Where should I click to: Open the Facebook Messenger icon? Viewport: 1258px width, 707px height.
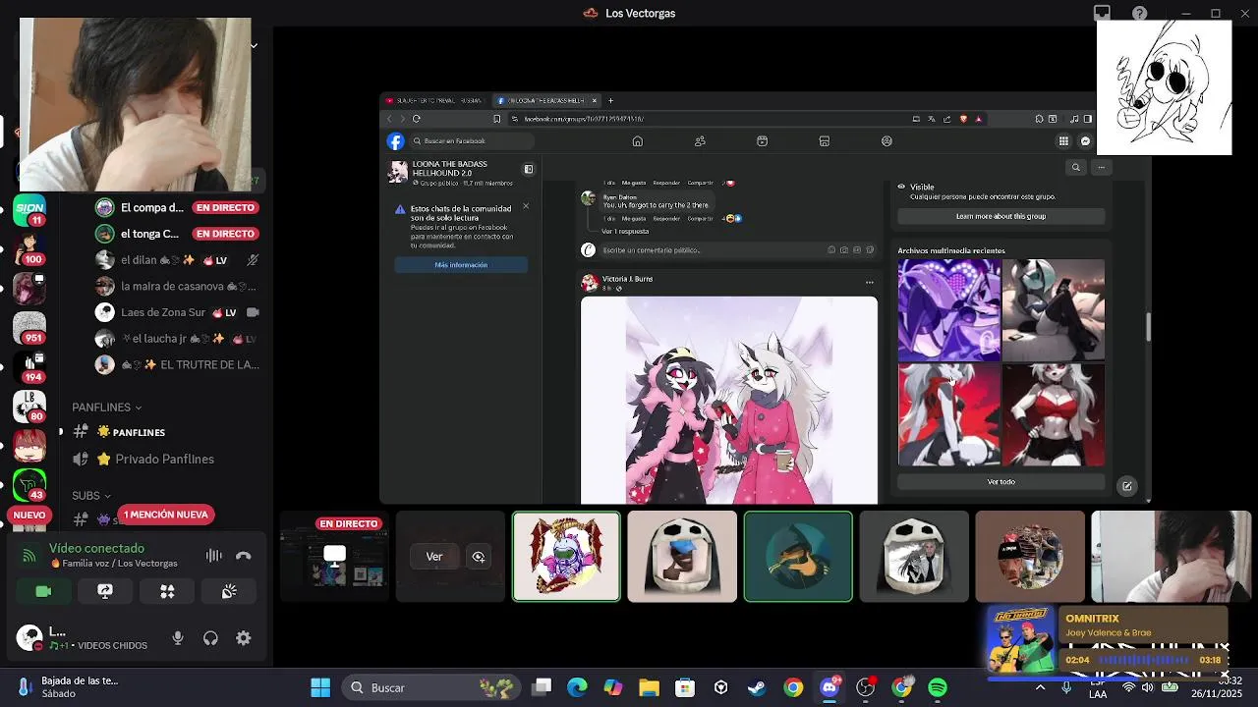1085,141
